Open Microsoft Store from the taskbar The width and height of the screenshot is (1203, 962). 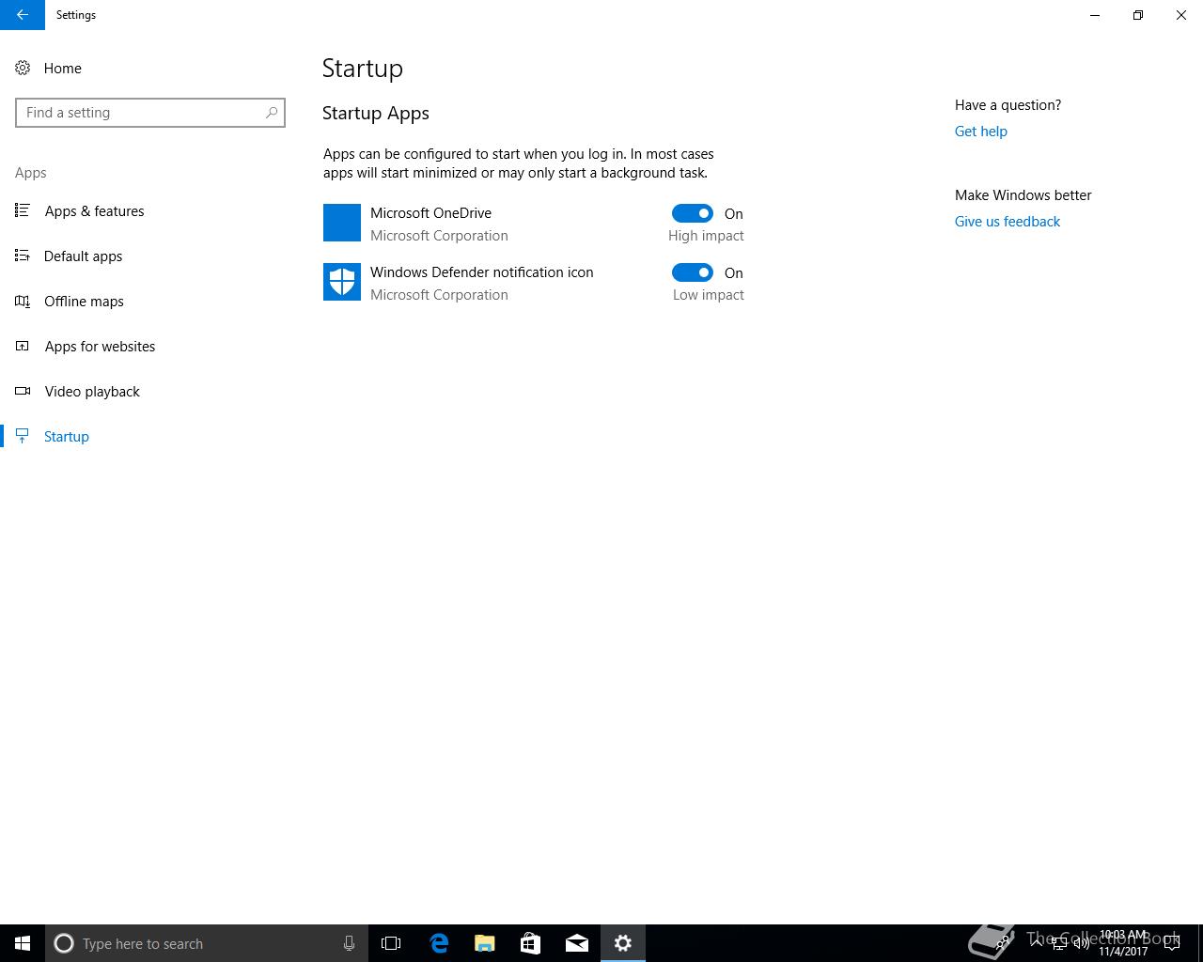point(530,943)
